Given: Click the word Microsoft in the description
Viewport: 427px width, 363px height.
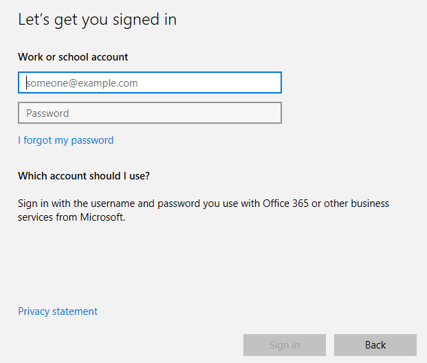Looking at the screenshot, I should pyautogui.click(x=102, y=217).
